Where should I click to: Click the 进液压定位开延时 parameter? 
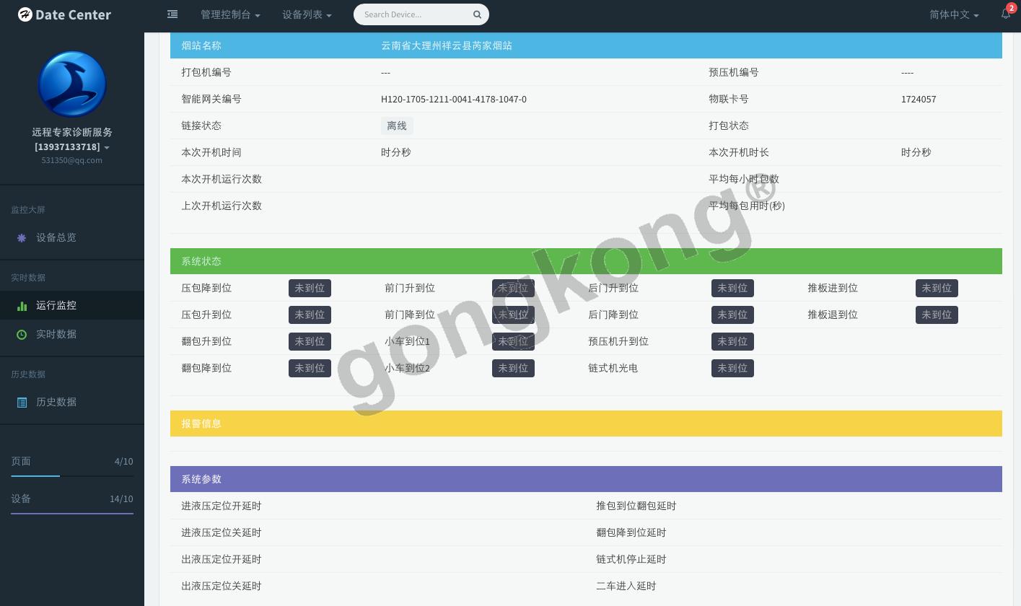(222, 506)
